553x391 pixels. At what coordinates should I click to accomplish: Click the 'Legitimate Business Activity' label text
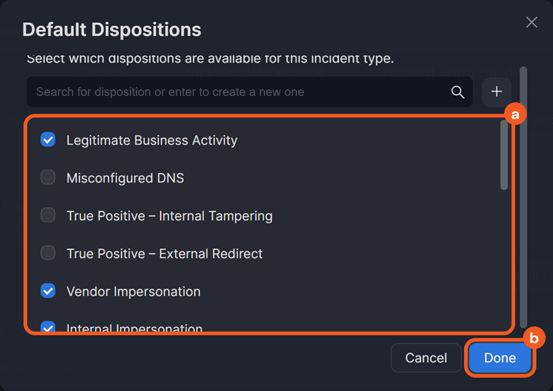point(152,140)
